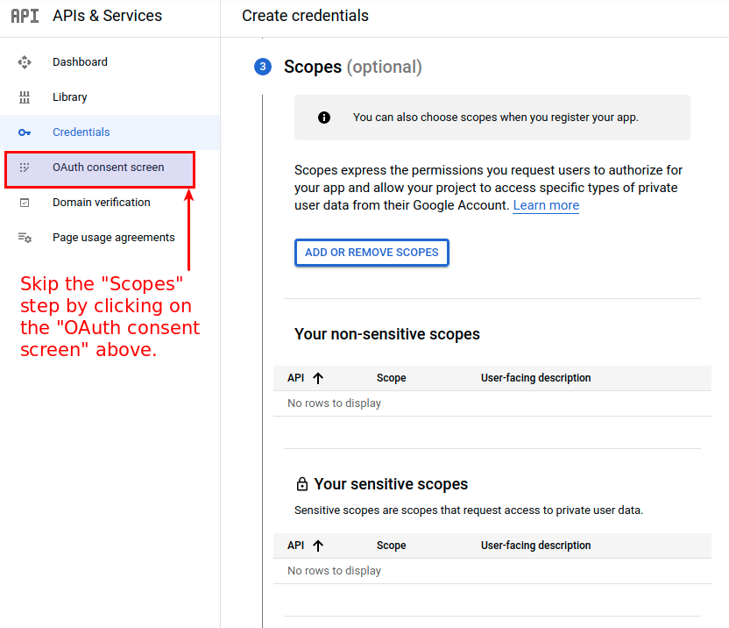
Task: Click the Page usage agreements gear icon
Action: coord(25,238)
